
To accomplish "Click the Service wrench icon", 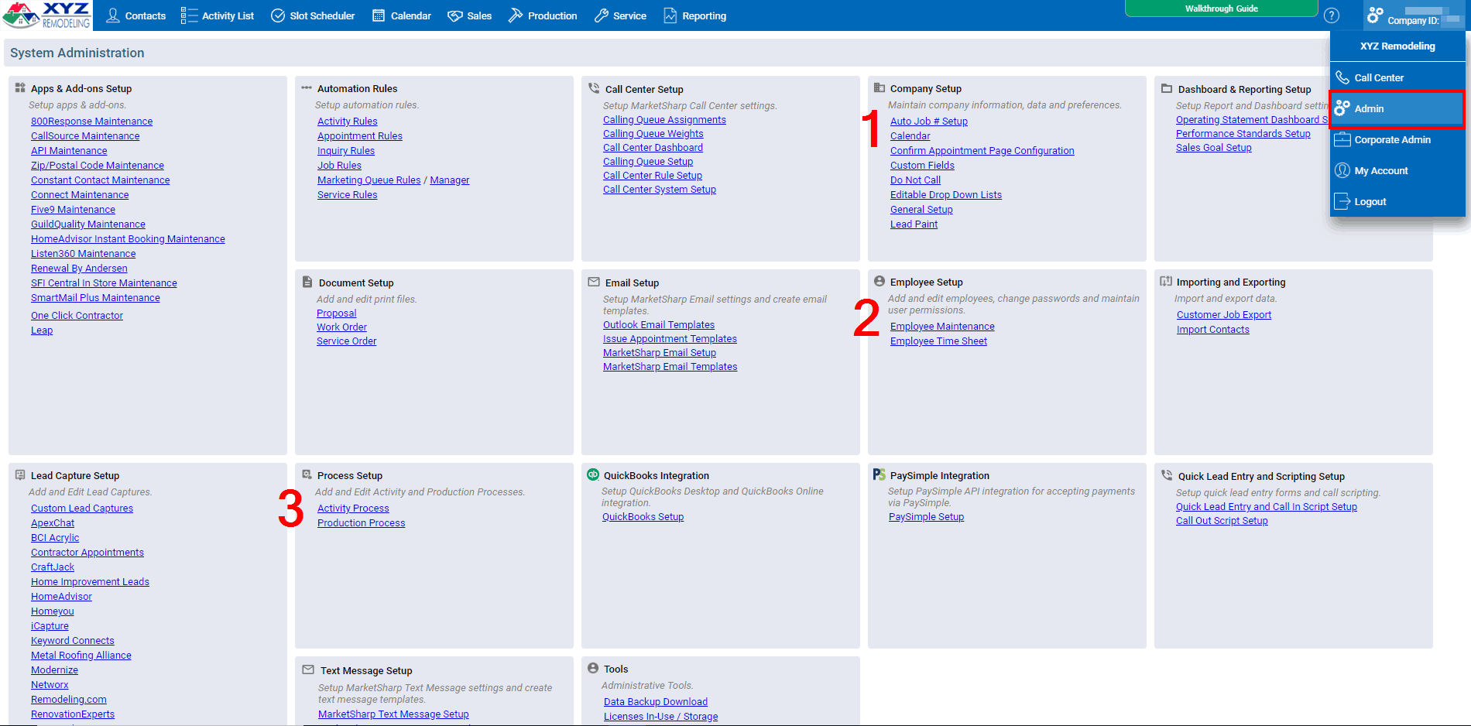I will [602, 15].
